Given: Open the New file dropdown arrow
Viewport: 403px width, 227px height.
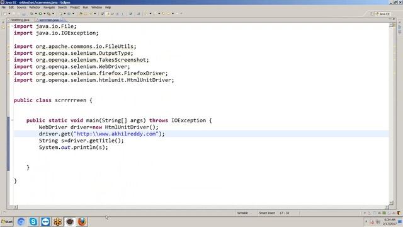Looking at the screenshot, I should (x=9, y=14).
